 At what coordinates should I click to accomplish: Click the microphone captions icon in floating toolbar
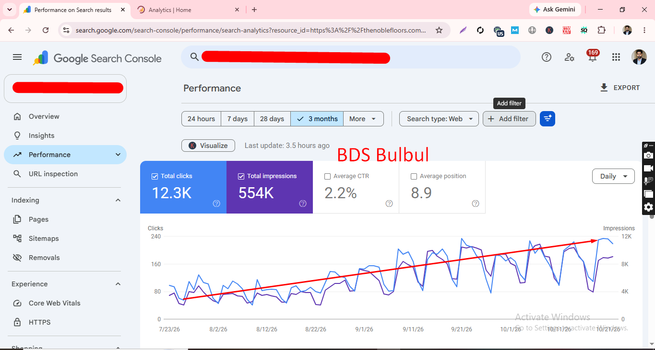648,181
